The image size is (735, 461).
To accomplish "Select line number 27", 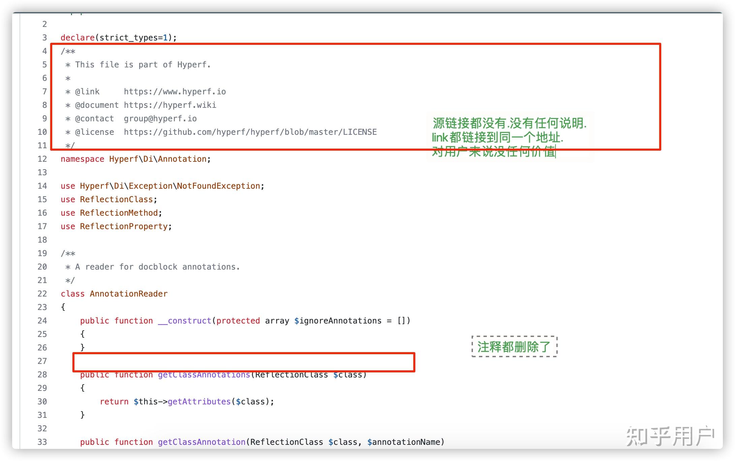I will (42, 361).
